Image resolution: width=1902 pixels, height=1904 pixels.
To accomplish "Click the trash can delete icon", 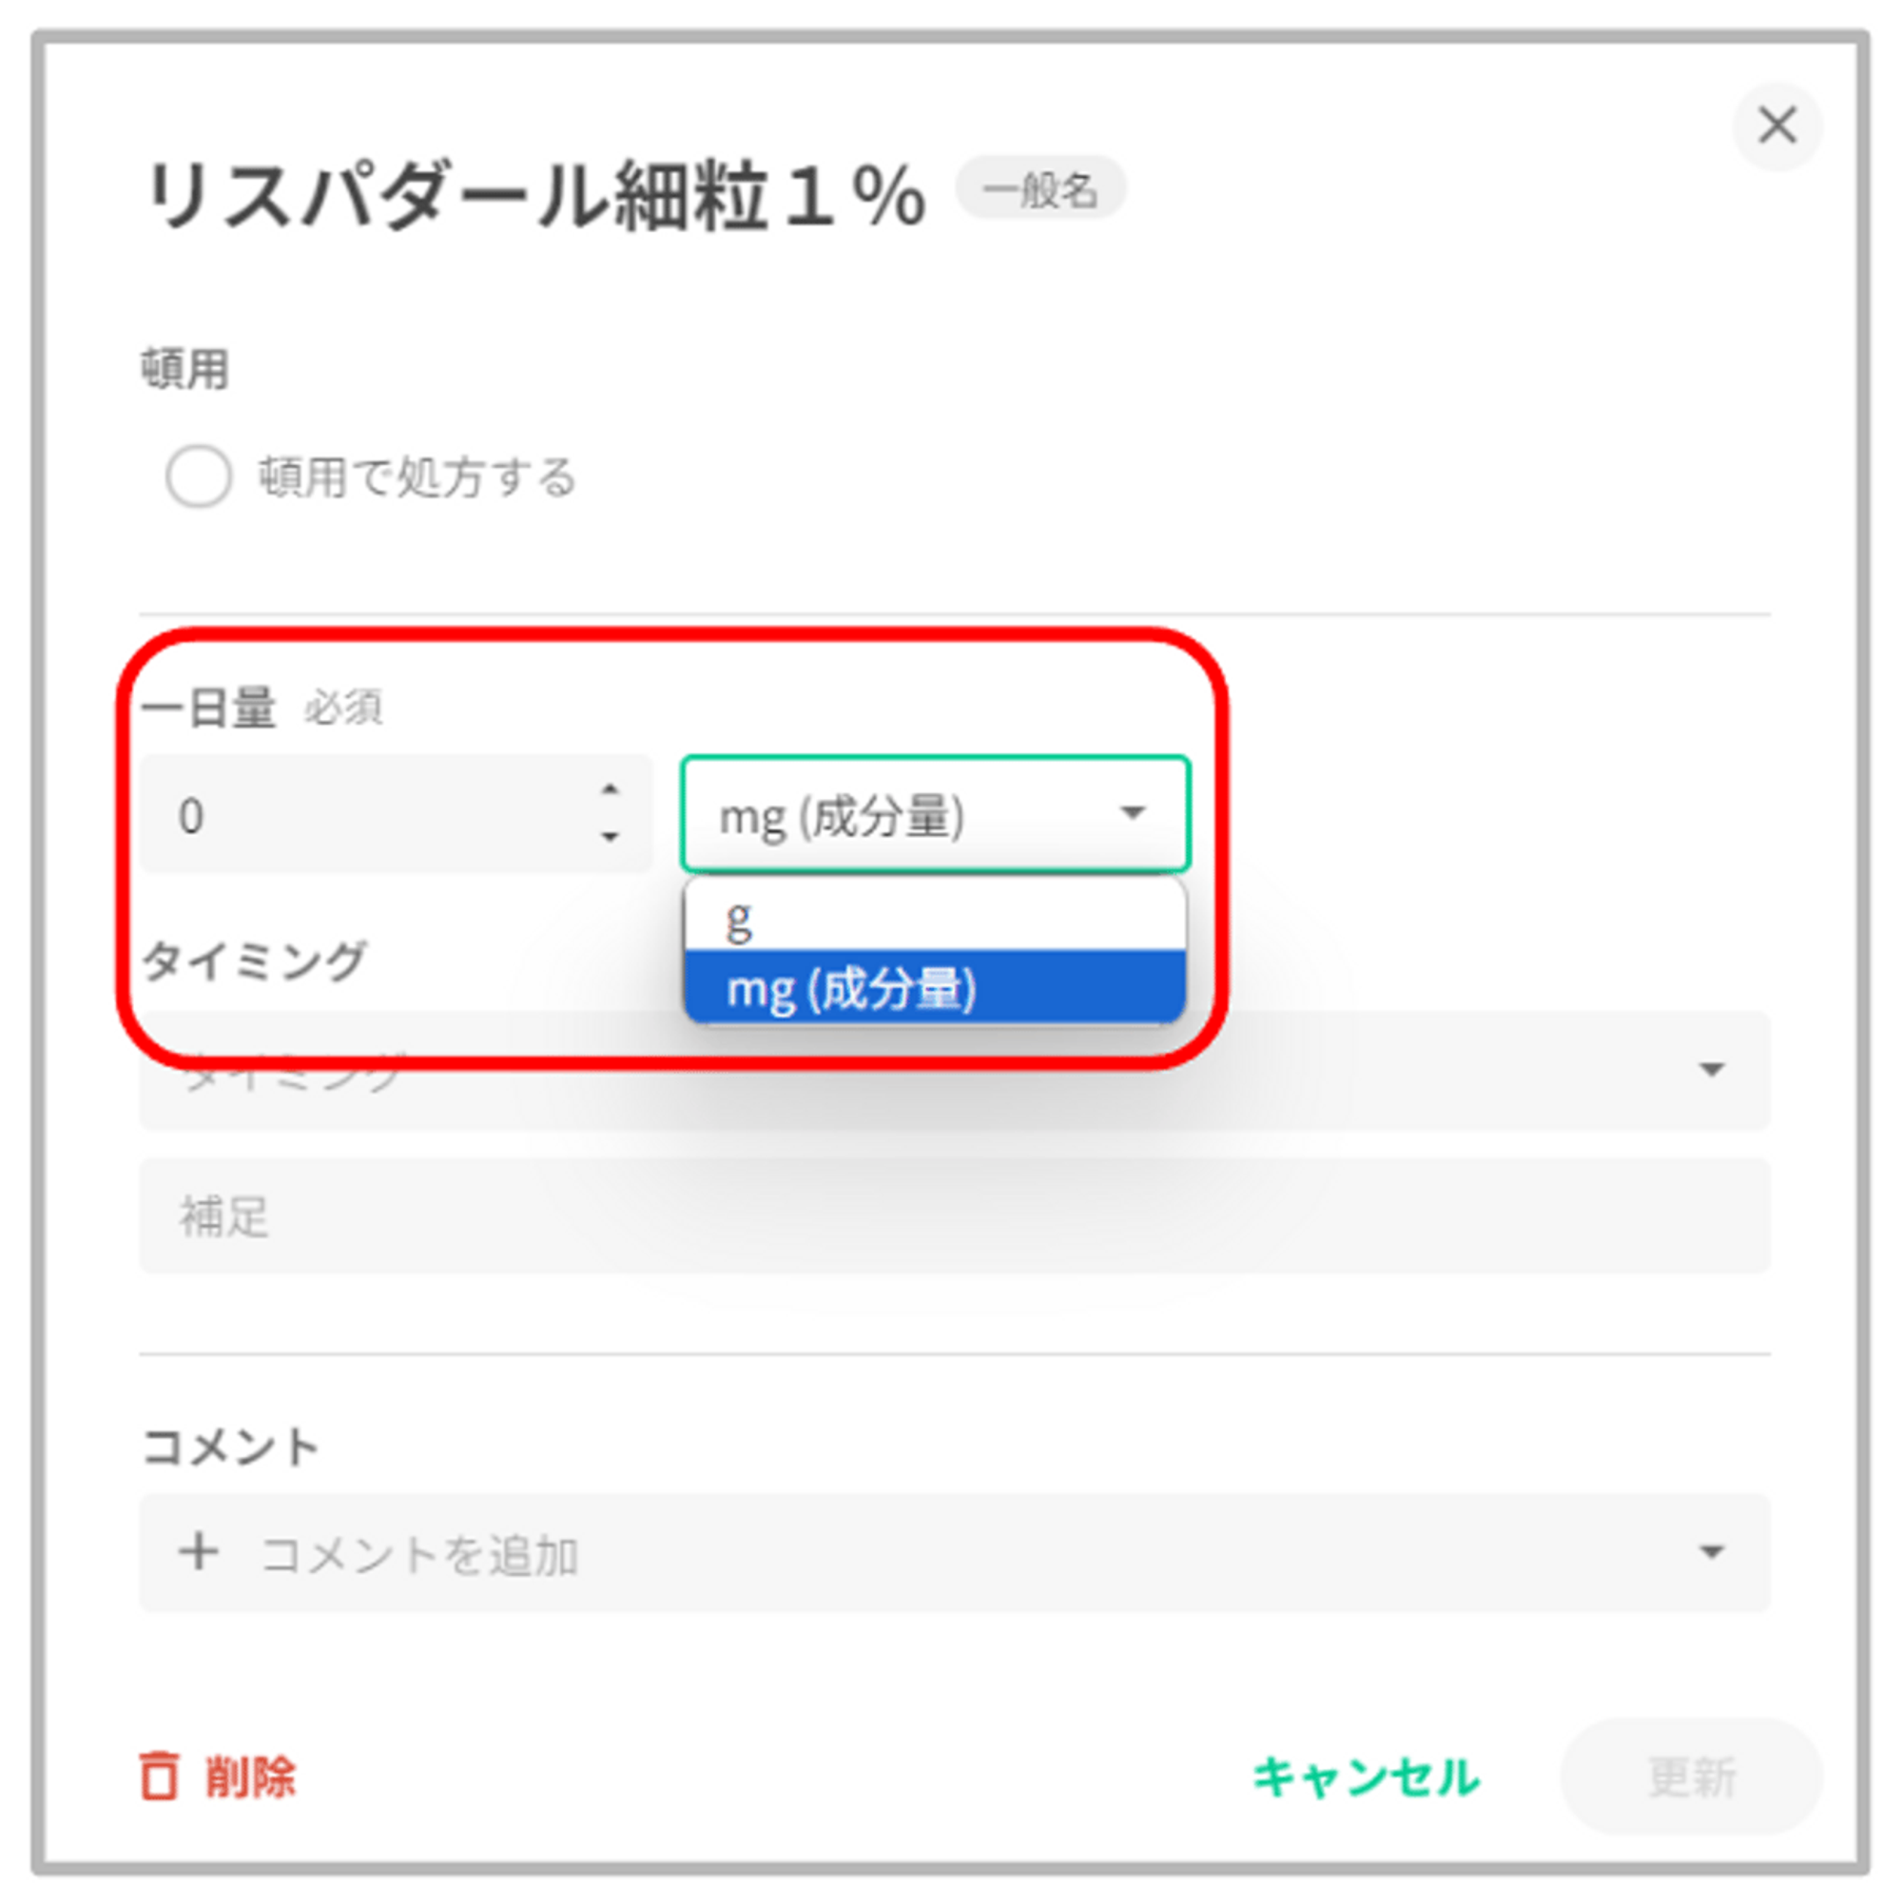I will tap(159, 1776).
